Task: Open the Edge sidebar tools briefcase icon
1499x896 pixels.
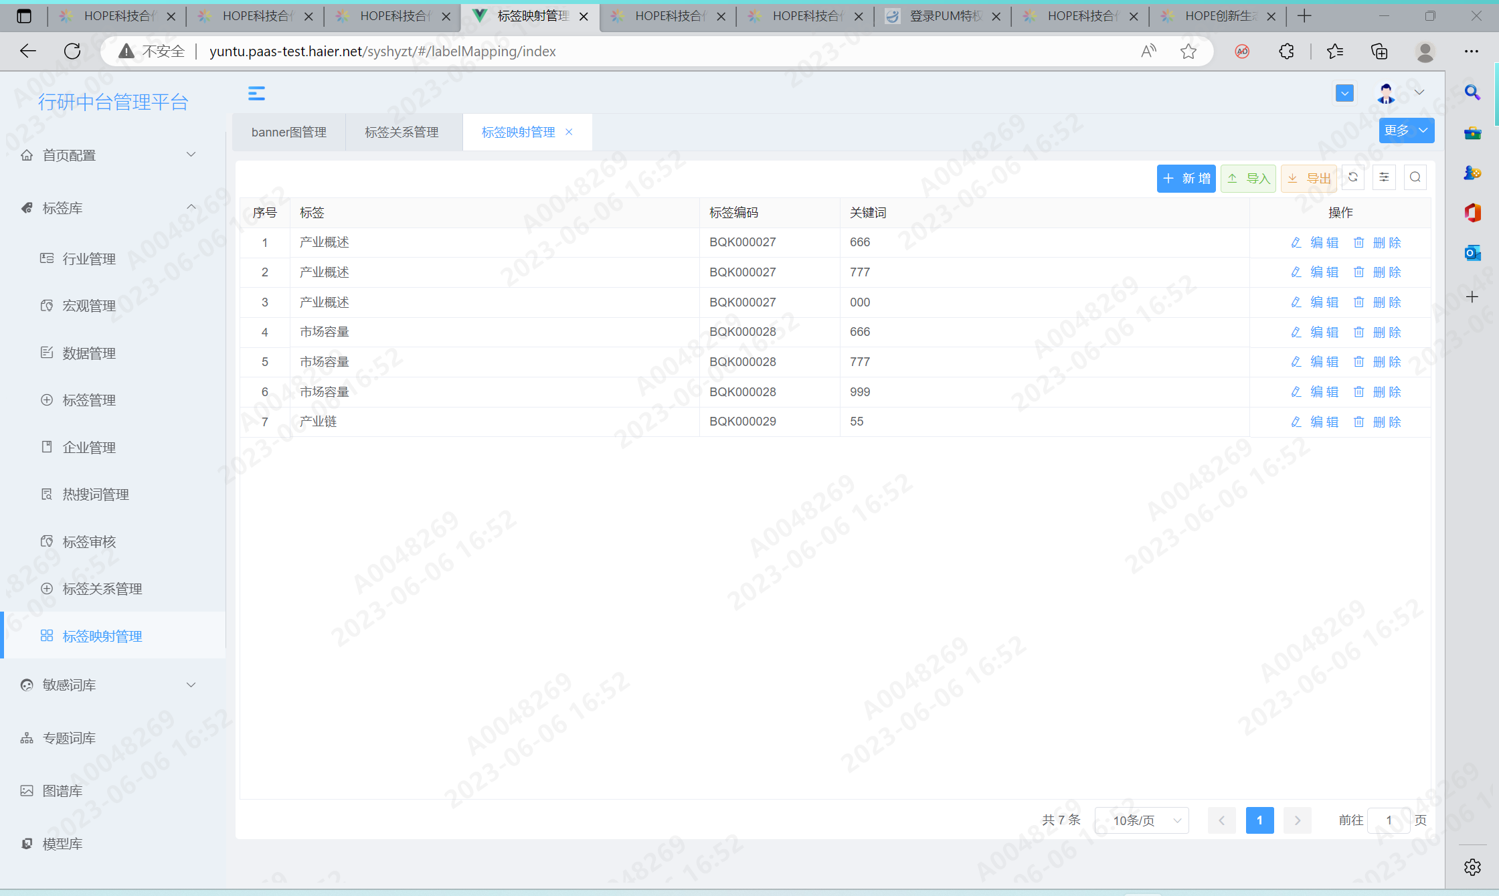Action: coord(1472,132)
